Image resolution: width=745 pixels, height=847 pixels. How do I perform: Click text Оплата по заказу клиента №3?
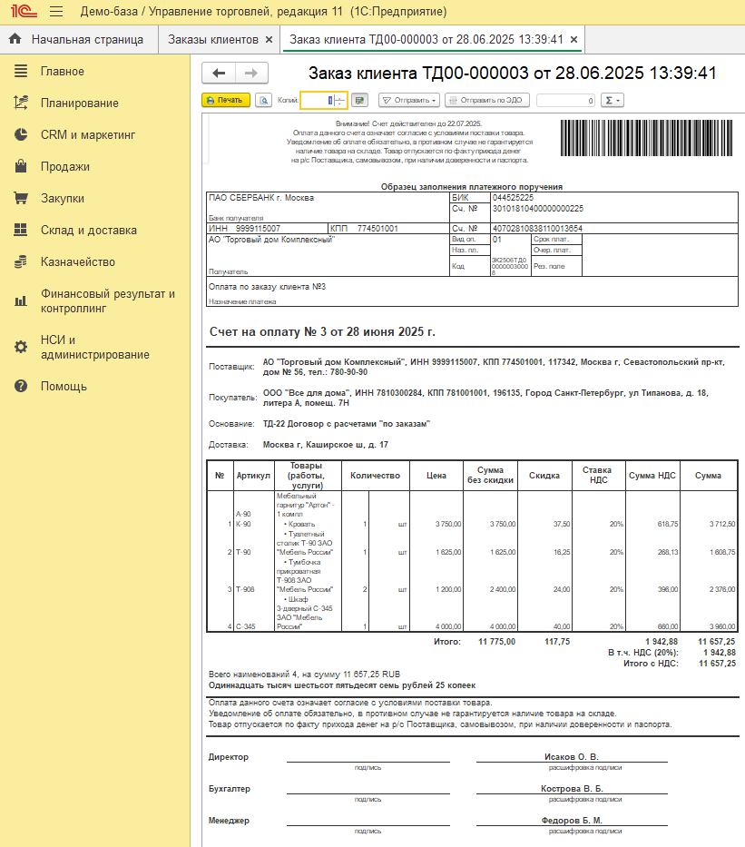(x=267, y=287)
